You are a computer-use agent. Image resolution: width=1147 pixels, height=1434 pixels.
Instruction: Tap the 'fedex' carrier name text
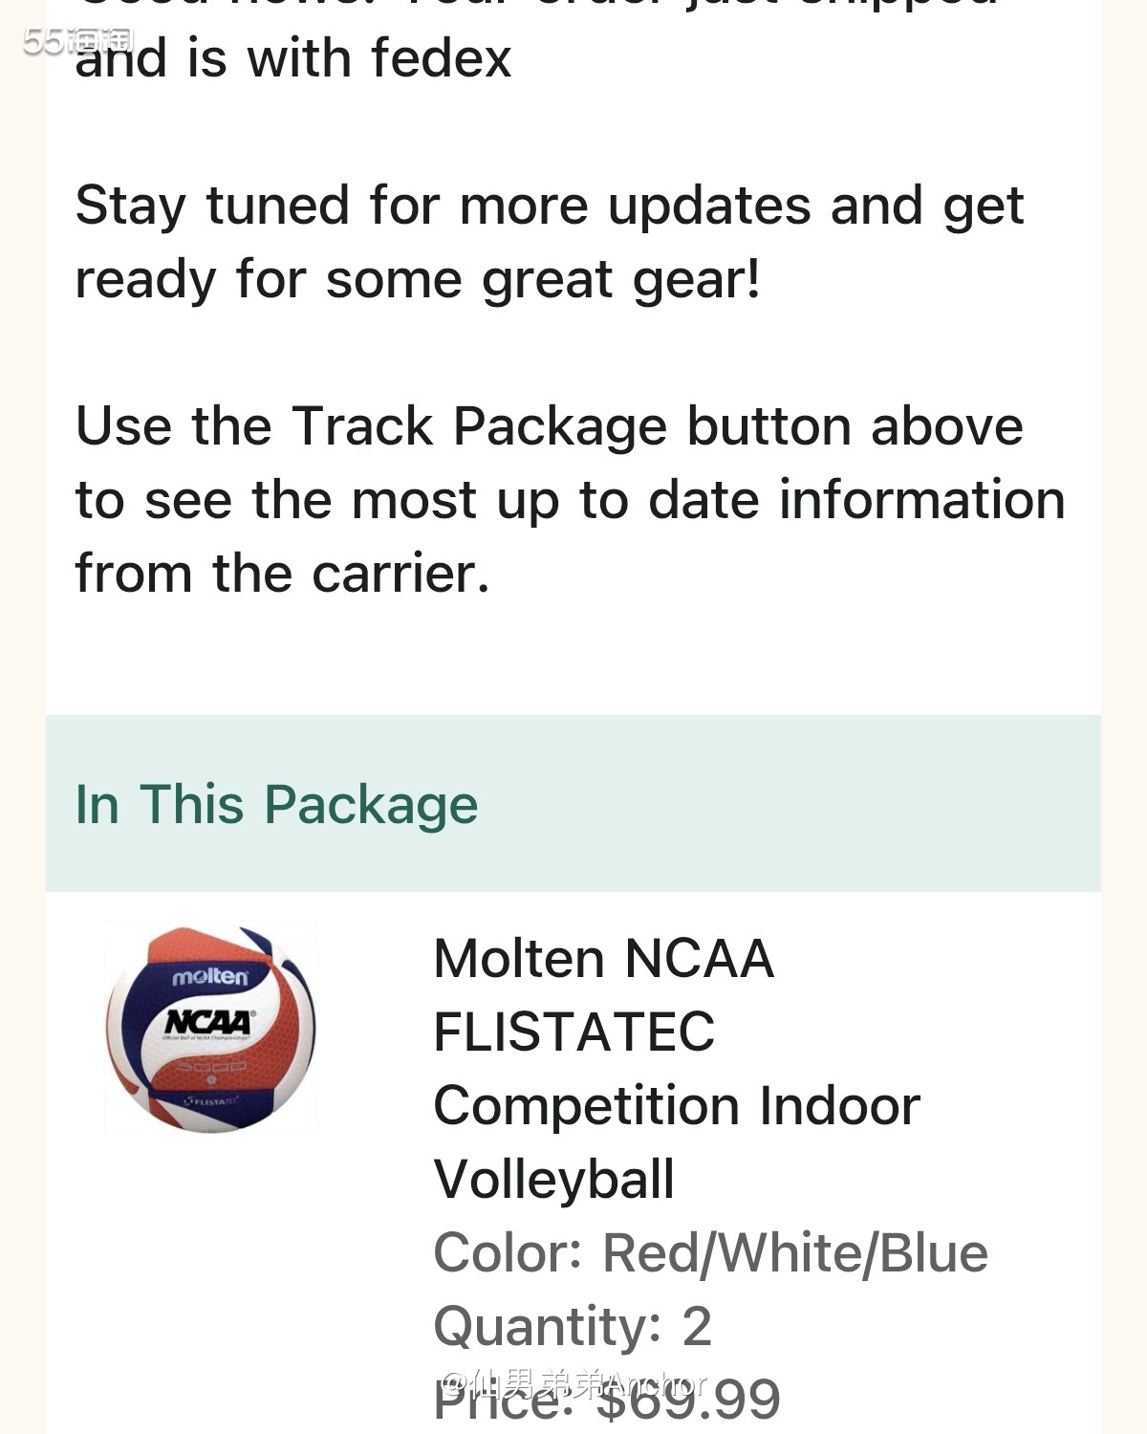[442, 57]
